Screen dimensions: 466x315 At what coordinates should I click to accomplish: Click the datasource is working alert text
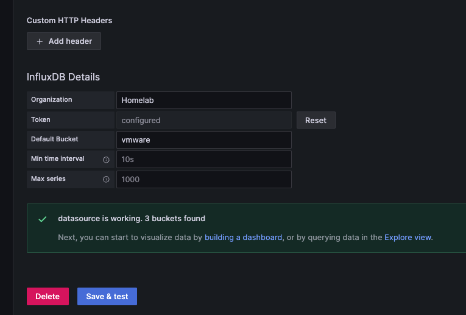pyautogui.click(x=132, y=218)
